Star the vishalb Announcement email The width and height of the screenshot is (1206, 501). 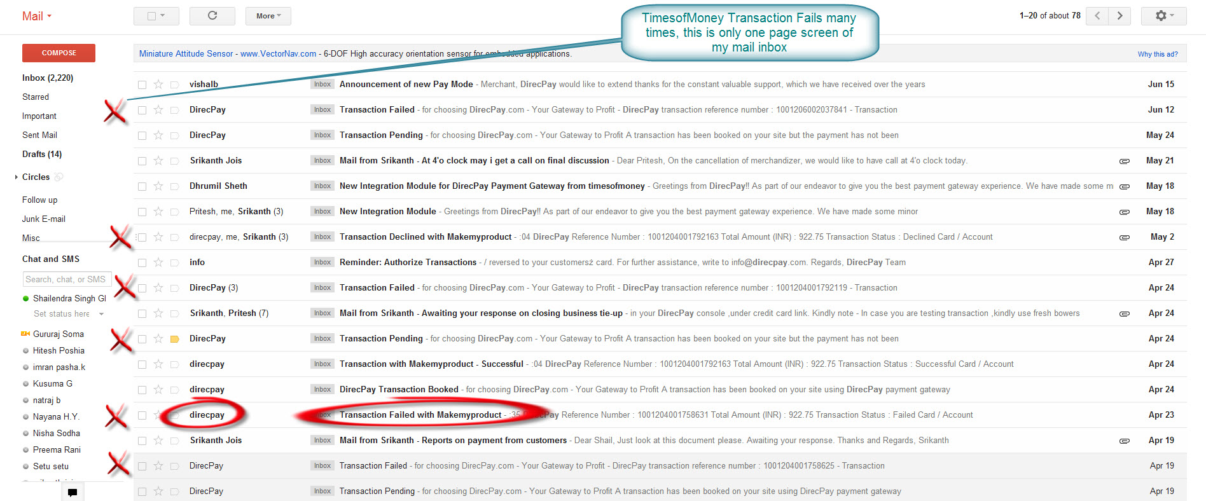pos(158,84)
